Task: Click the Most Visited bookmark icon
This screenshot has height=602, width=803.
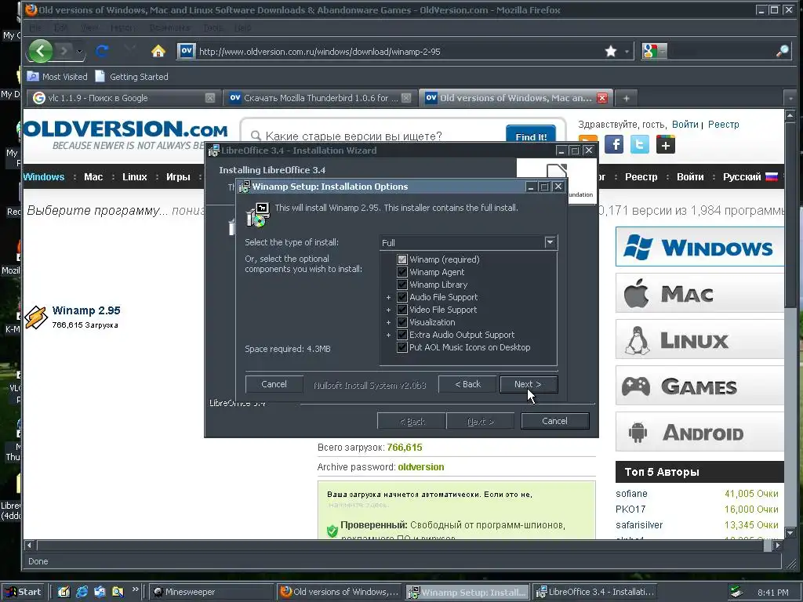Action: click(x=33, y=76)
